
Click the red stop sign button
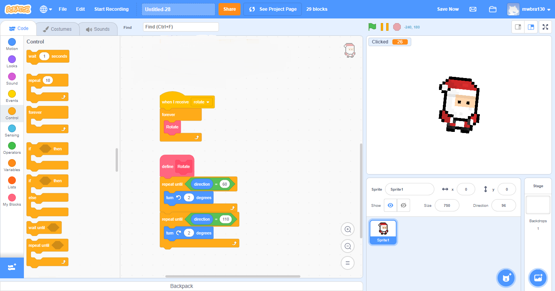click(x=397, y=27)
